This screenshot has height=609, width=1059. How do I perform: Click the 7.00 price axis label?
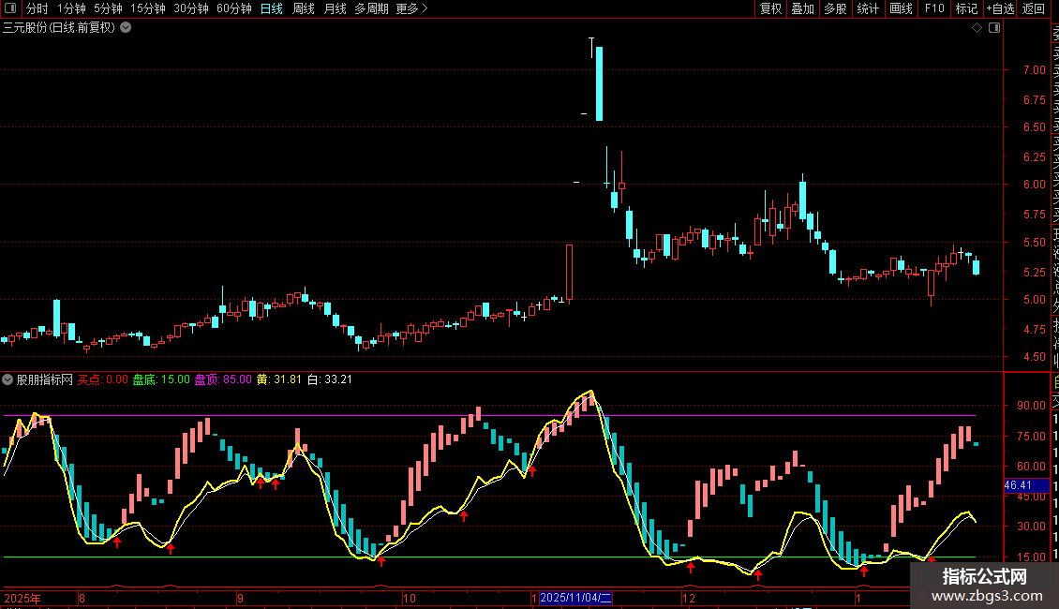coord(1034,69)
